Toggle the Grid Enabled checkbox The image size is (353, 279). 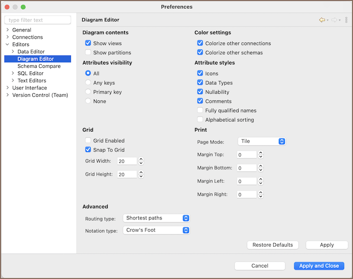[x=88, y=141]
